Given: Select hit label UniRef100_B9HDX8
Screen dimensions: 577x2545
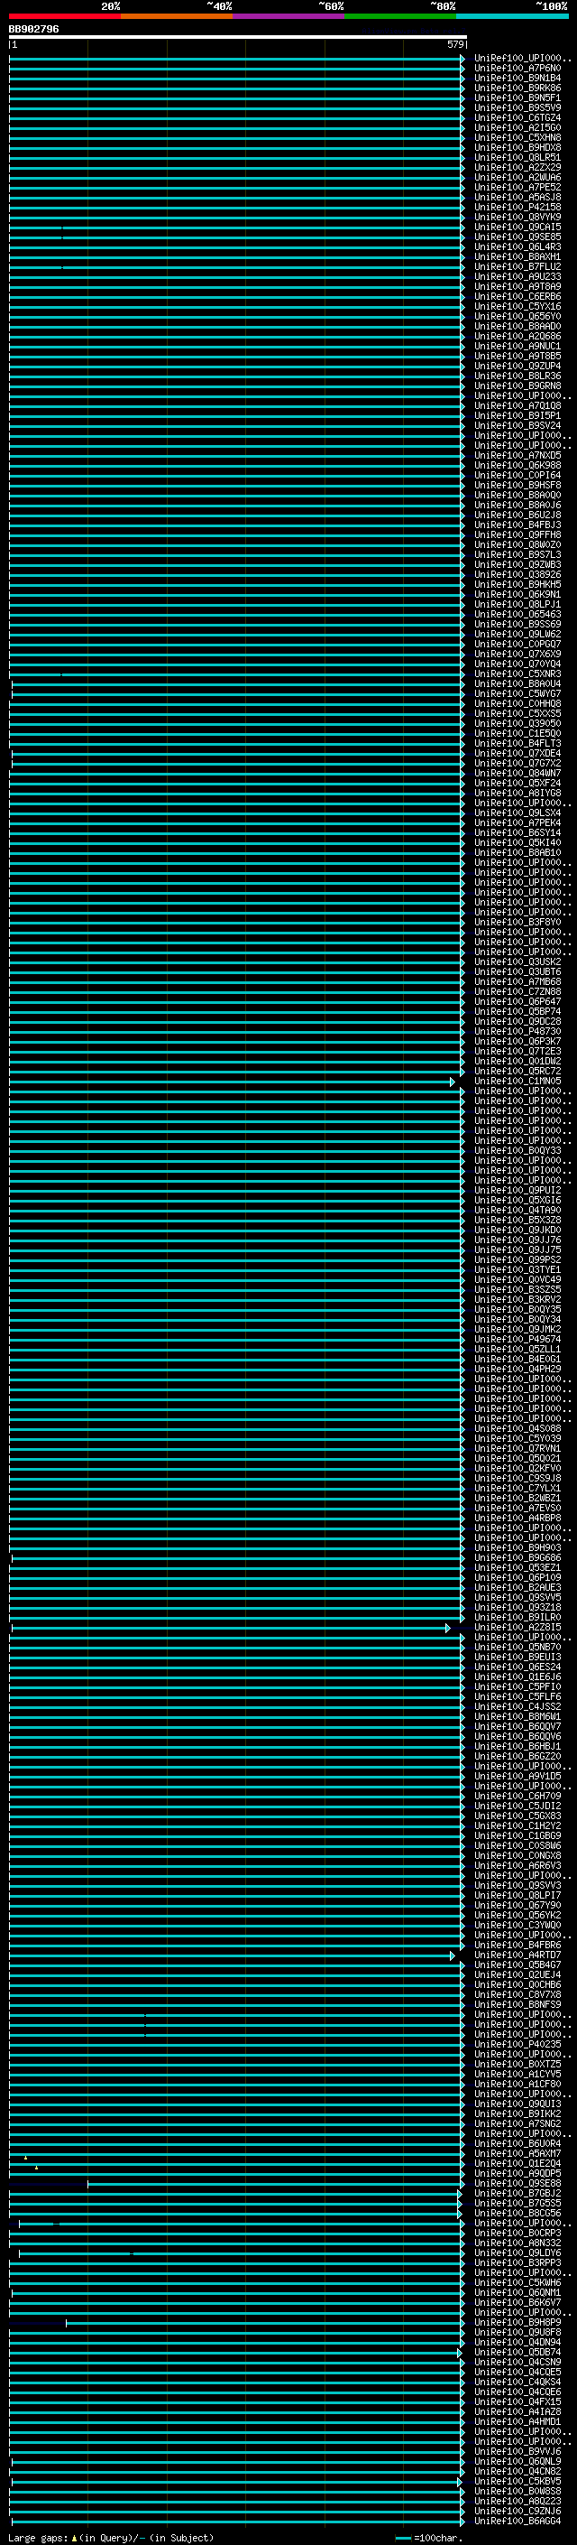Looking at the screenshot, I should pos(517,148).
